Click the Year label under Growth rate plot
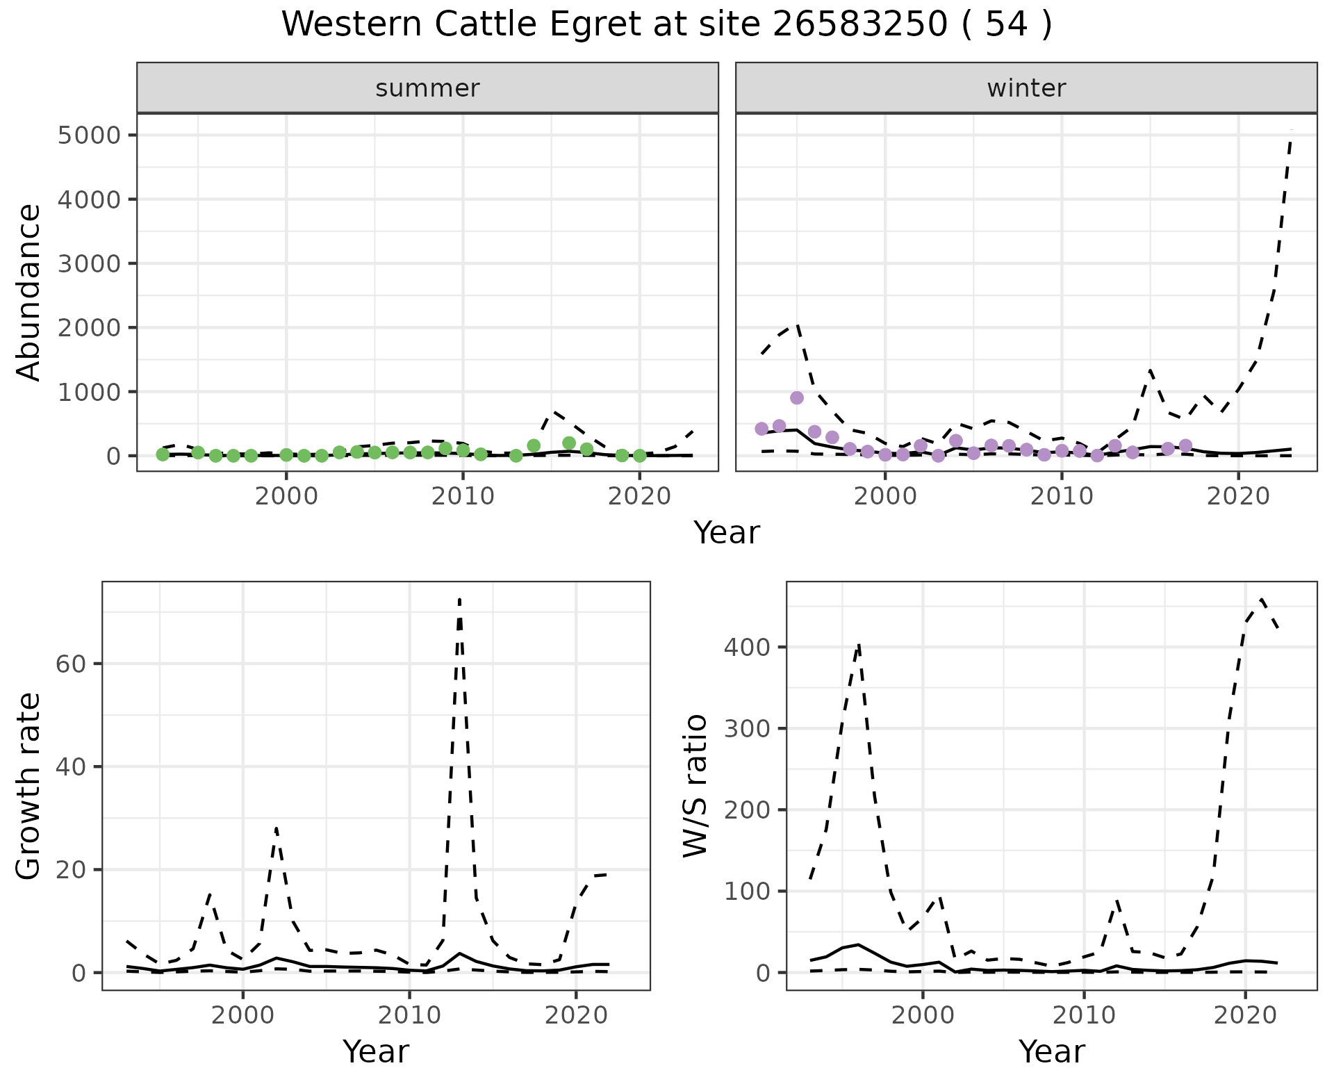The height and width of the screenshot is (1084, 1334). pos(376,1051)
